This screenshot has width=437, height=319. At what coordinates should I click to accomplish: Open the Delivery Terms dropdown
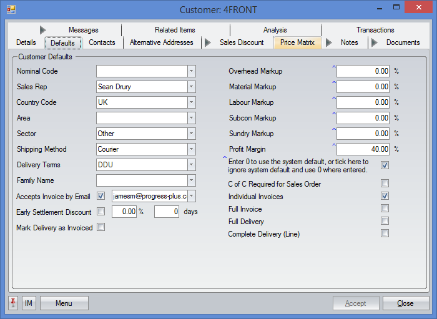tap(192, 165)
